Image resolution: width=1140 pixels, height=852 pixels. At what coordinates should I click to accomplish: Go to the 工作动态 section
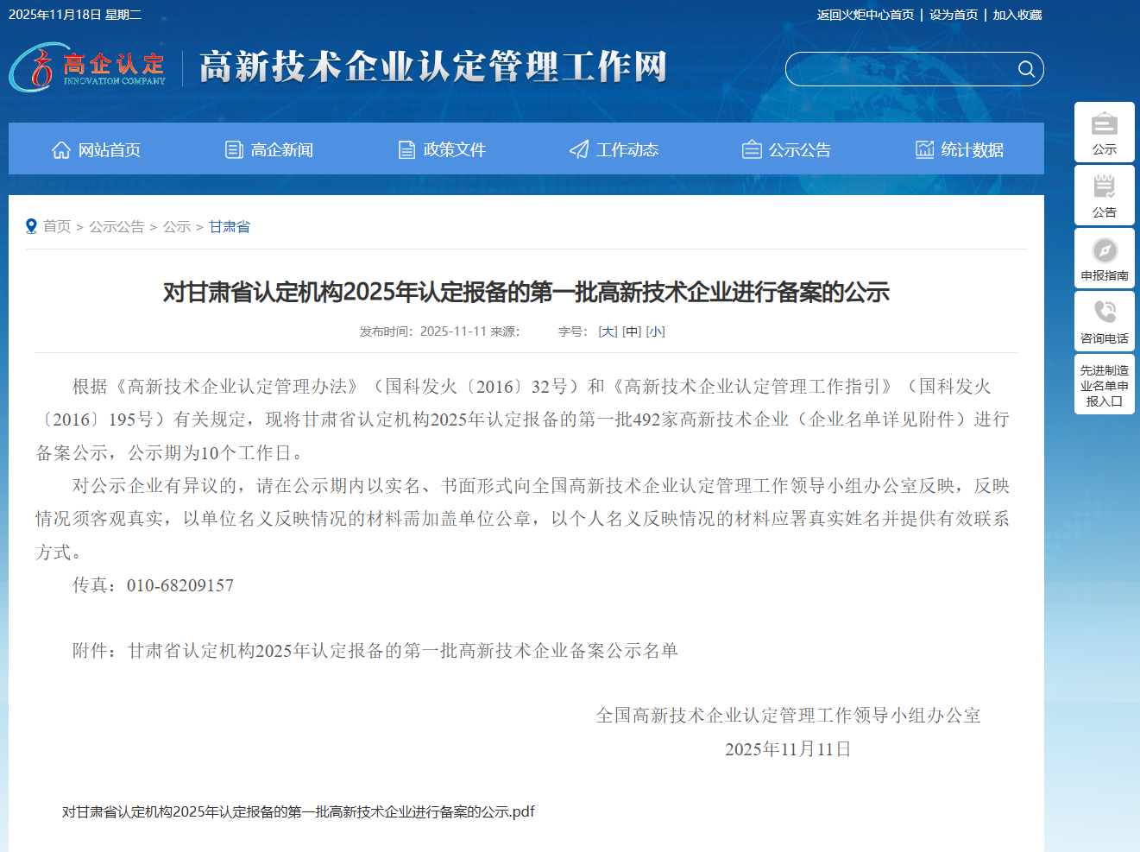click(x=614, y=150)
